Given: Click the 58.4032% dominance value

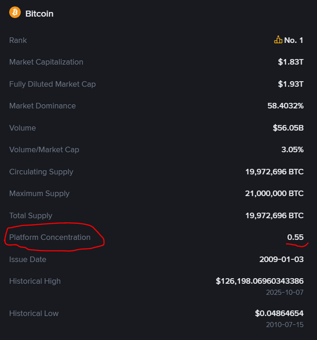Looking at the screenshot, I should point(285,106).
